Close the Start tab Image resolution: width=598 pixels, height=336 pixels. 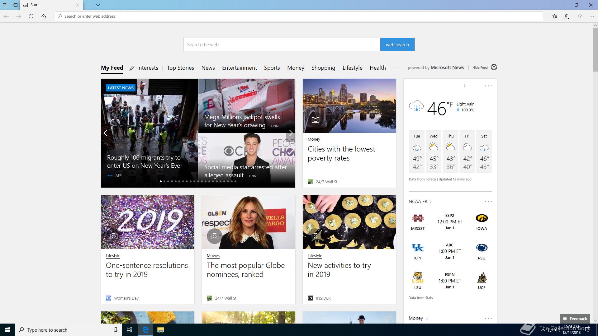coord(78,5)
